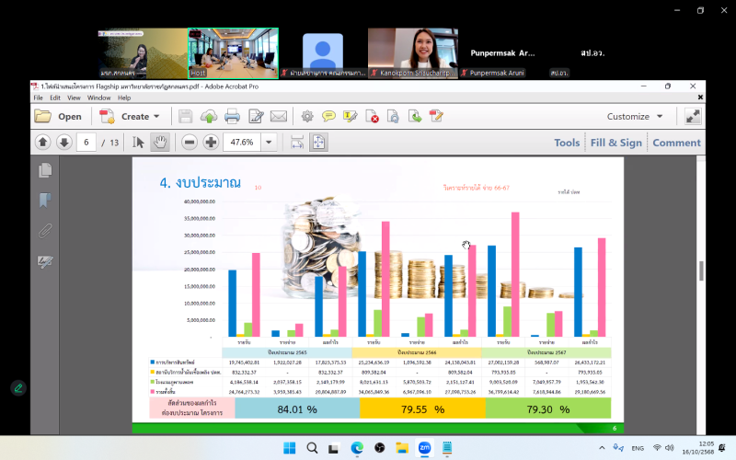Open the Bookmarks panel in sidebar
The width and height of the screenshot is (736, 460).
pyautogui.click(x=44, y=201)
